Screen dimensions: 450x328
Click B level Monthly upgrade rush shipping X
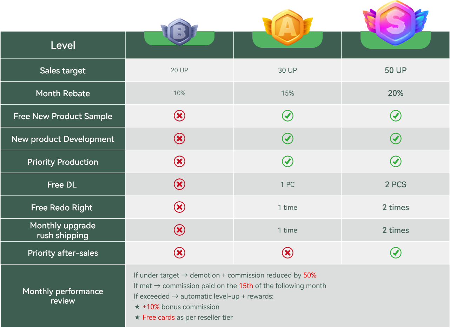point(179,230)
